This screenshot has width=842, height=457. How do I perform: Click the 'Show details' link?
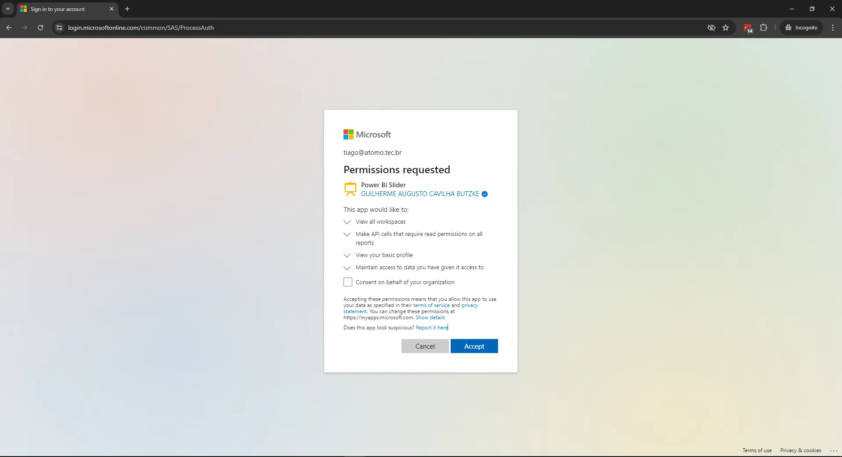pyautogui.click(x=430, y=318)
